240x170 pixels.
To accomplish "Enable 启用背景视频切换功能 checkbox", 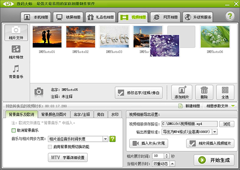I will pyautogui.click(x=50, y=147).
